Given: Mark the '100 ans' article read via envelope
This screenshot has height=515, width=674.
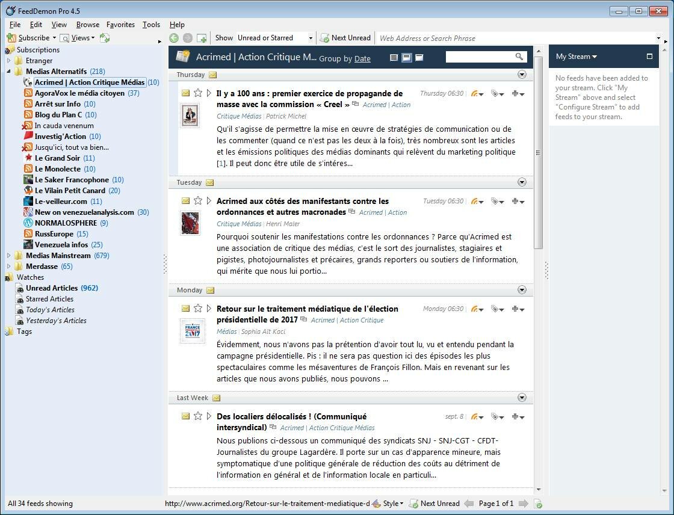Looking at the screenshot, I should coord(185,93).
